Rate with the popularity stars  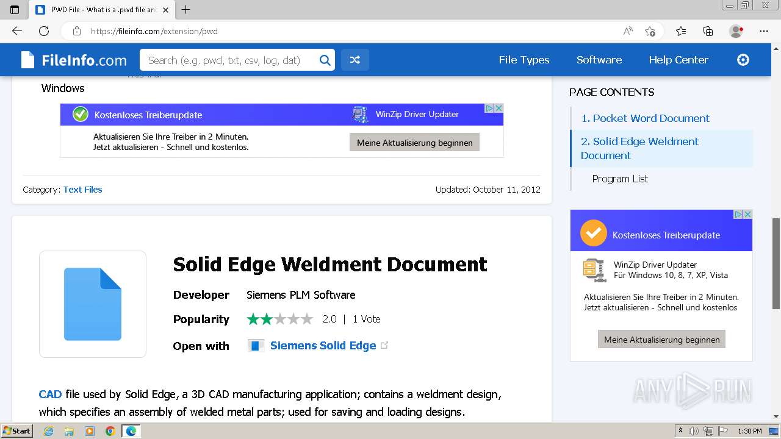(x=279, y=319)
